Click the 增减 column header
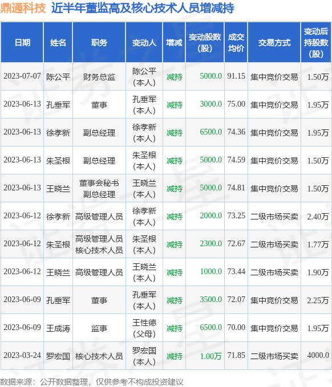 coord(174,42)
